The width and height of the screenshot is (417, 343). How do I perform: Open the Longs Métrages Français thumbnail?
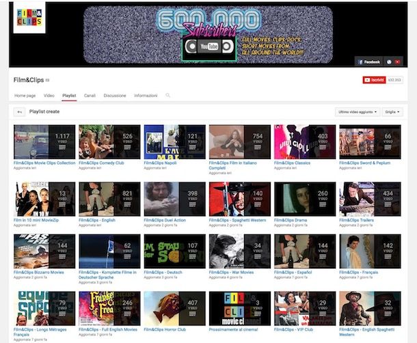click(44, 308)
